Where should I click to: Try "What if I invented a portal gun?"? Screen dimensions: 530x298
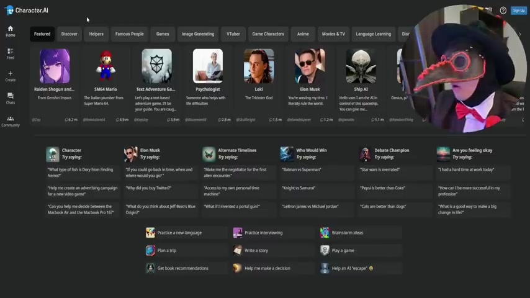pos(239,209)
